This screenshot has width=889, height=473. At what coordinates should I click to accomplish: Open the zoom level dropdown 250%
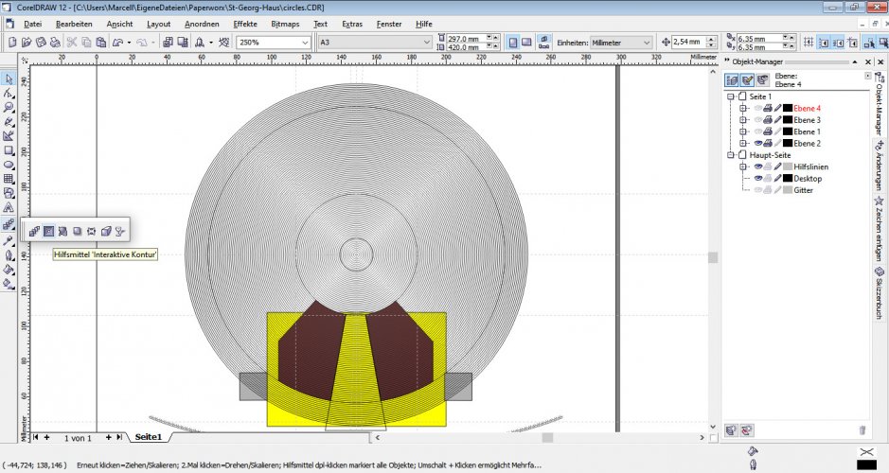(x=305, y=43)
